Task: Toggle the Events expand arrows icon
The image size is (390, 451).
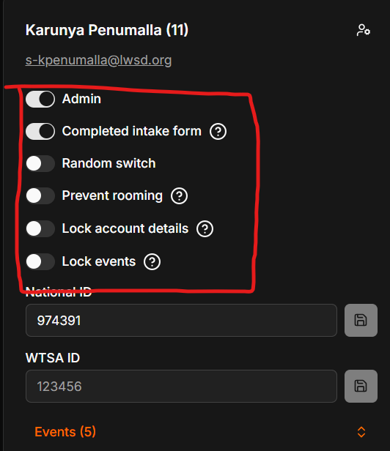Action: (x=361, y=432)
